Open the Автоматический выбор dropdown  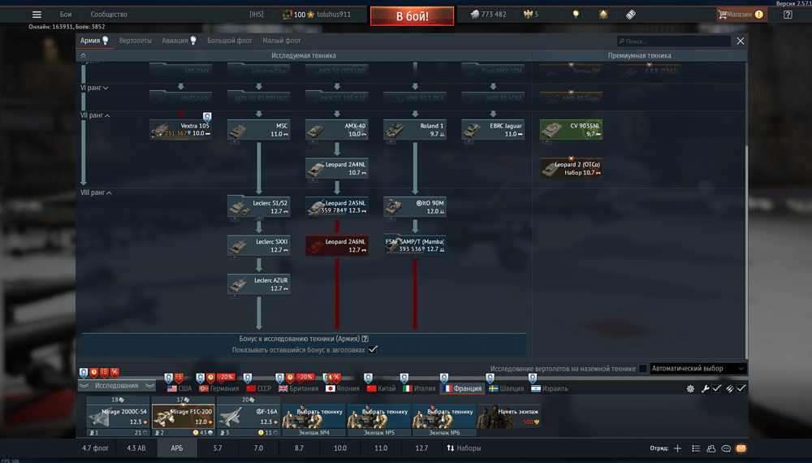698,369
